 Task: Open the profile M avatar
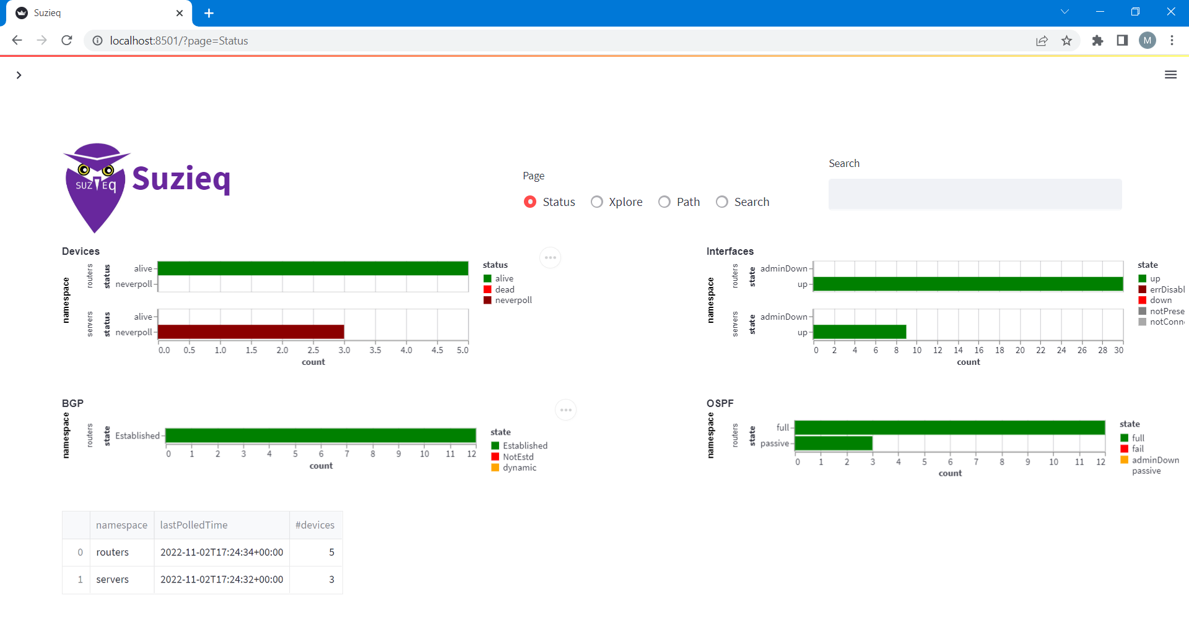pos(1148,41)
